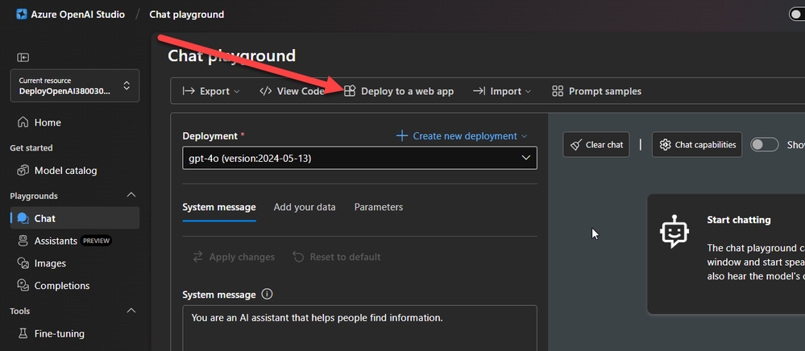Viewport: 805px width, 351px height.
Task: Collapse the sidebar with the panel toggle icon
Action: [x=23, y=57]
